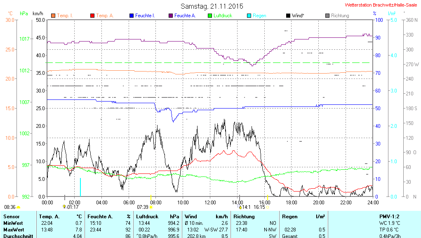Click the Samstag, 21.11.2015 date heading

pos(212,6)
